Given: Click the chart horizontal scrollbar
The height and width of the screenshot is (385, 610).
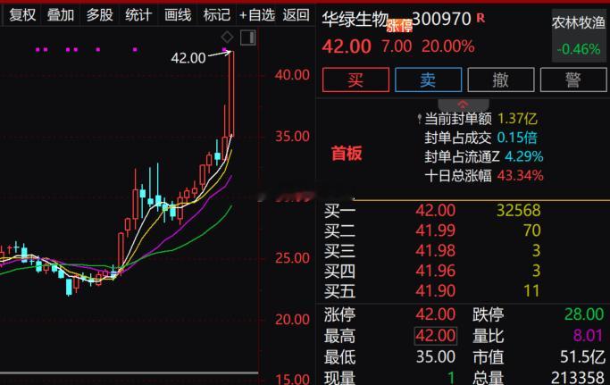Looking at the screenshot, I should (130, 373).
